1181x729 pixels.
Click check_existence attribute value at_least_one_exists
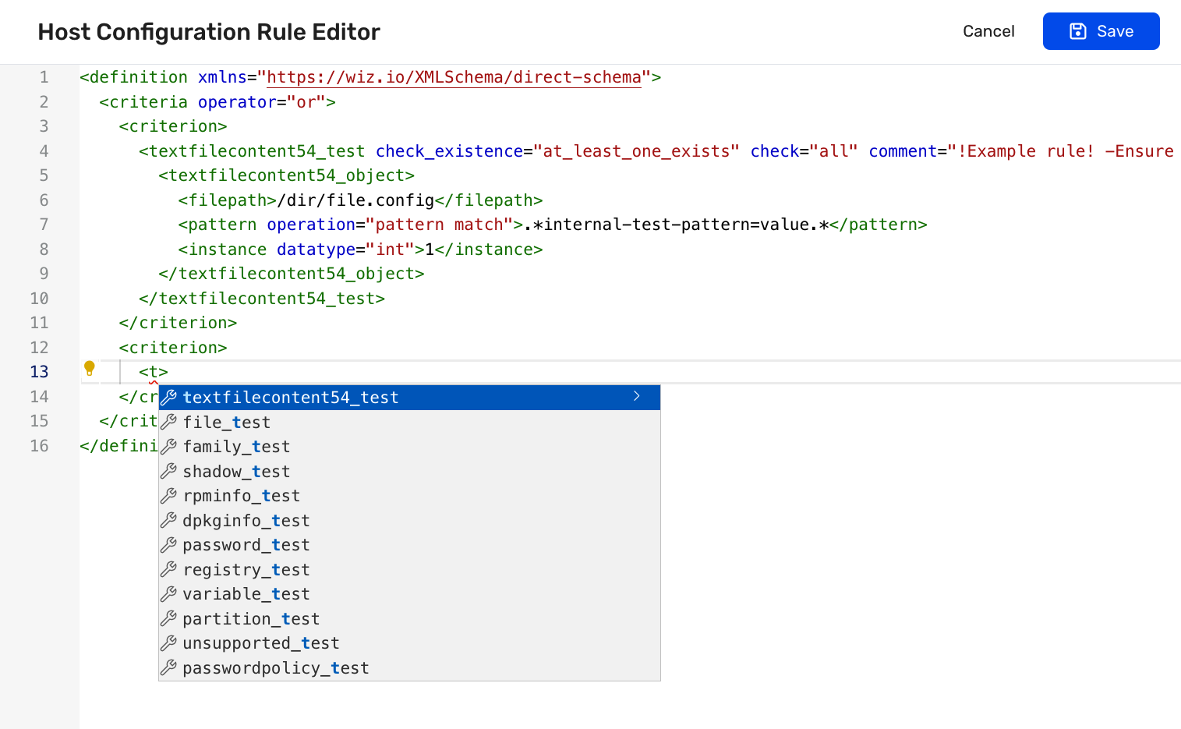pyautogui.click(x=636, y=151)
